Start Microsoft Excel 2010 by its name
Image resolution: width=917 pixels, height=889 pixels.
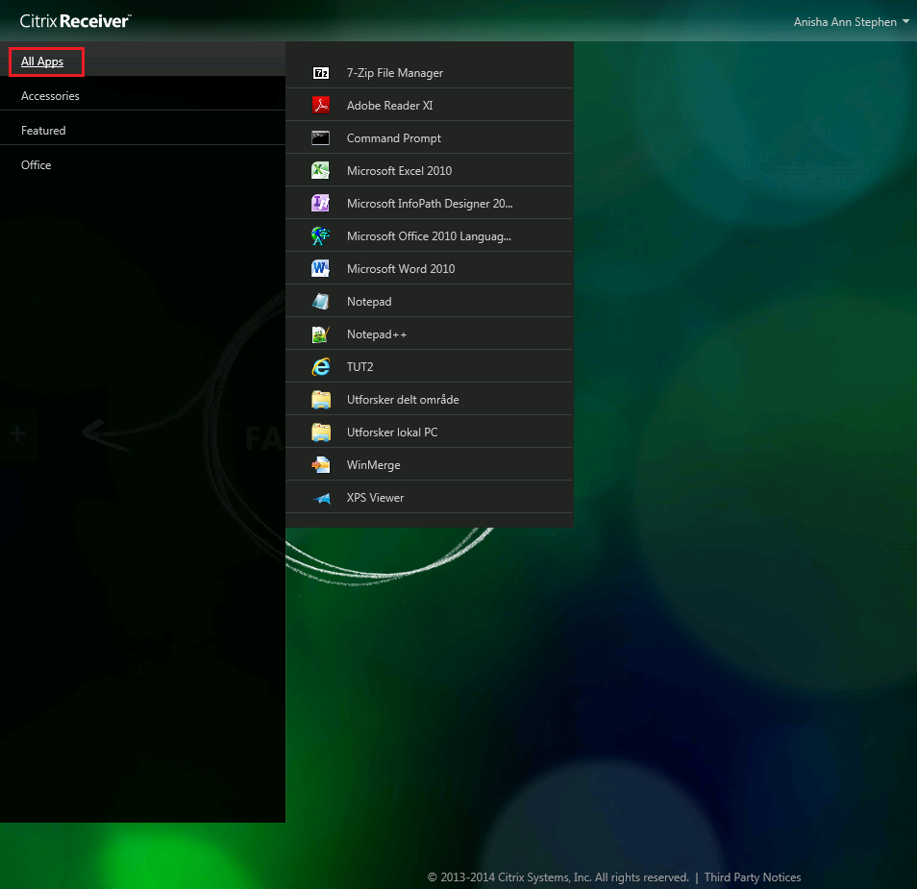pos(399,171)
